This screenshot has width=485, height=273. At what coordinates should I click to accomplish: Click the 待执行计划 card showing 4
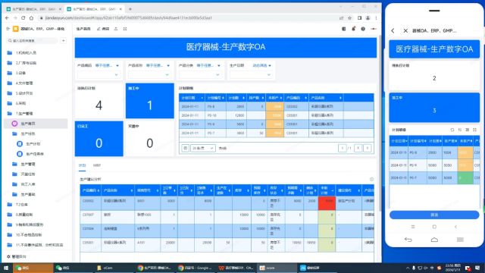click(99, 101)
